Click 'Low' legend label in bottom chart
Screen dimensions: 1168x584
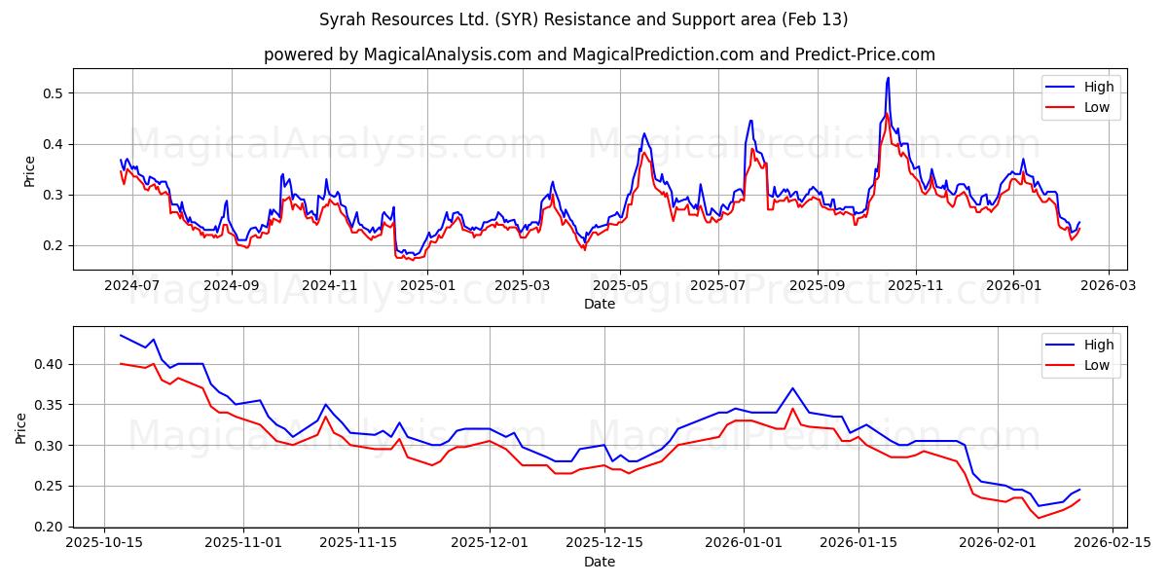1097,365
